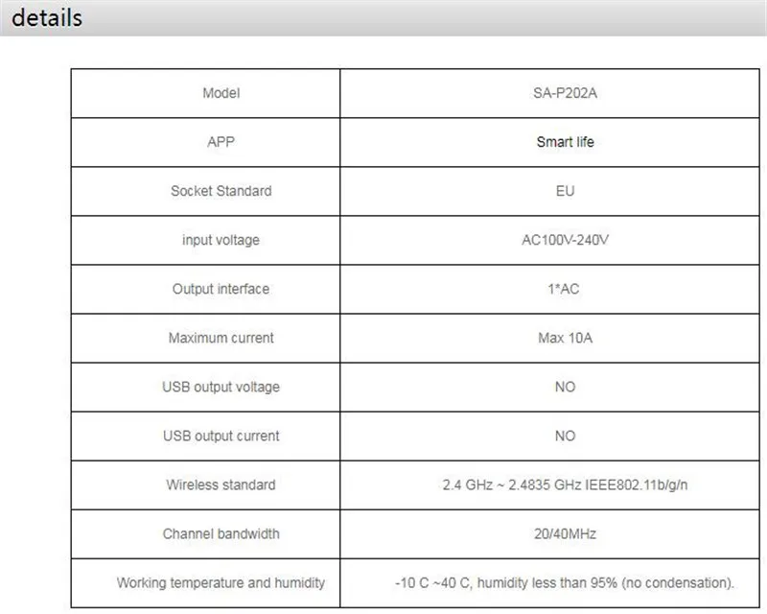The height and width of the screenshot is (614, 767).
Task: Click the "Channel bandwidth" label
Action: point(221,533)
